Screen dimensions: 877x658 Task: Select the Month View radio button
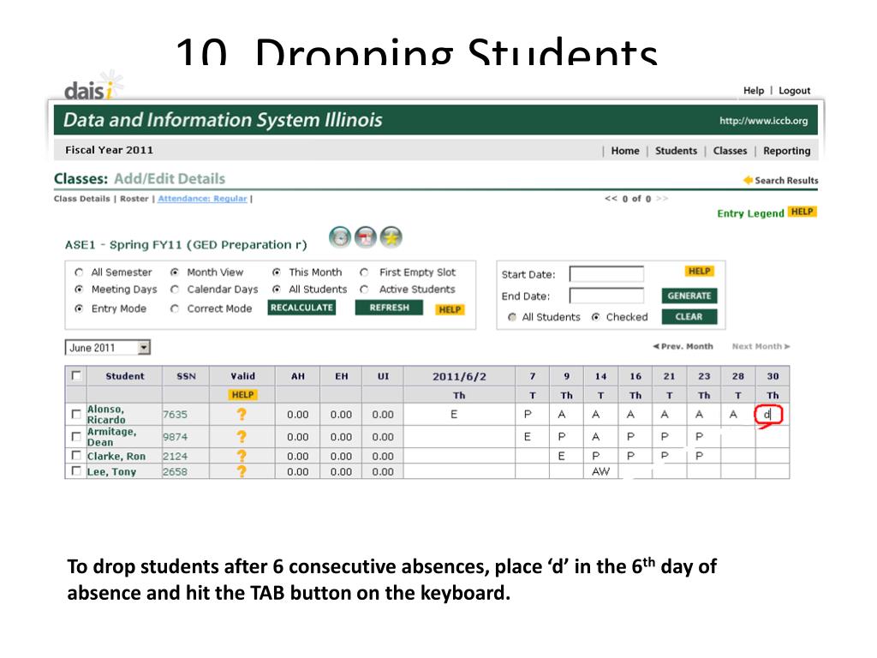[175, 272]
